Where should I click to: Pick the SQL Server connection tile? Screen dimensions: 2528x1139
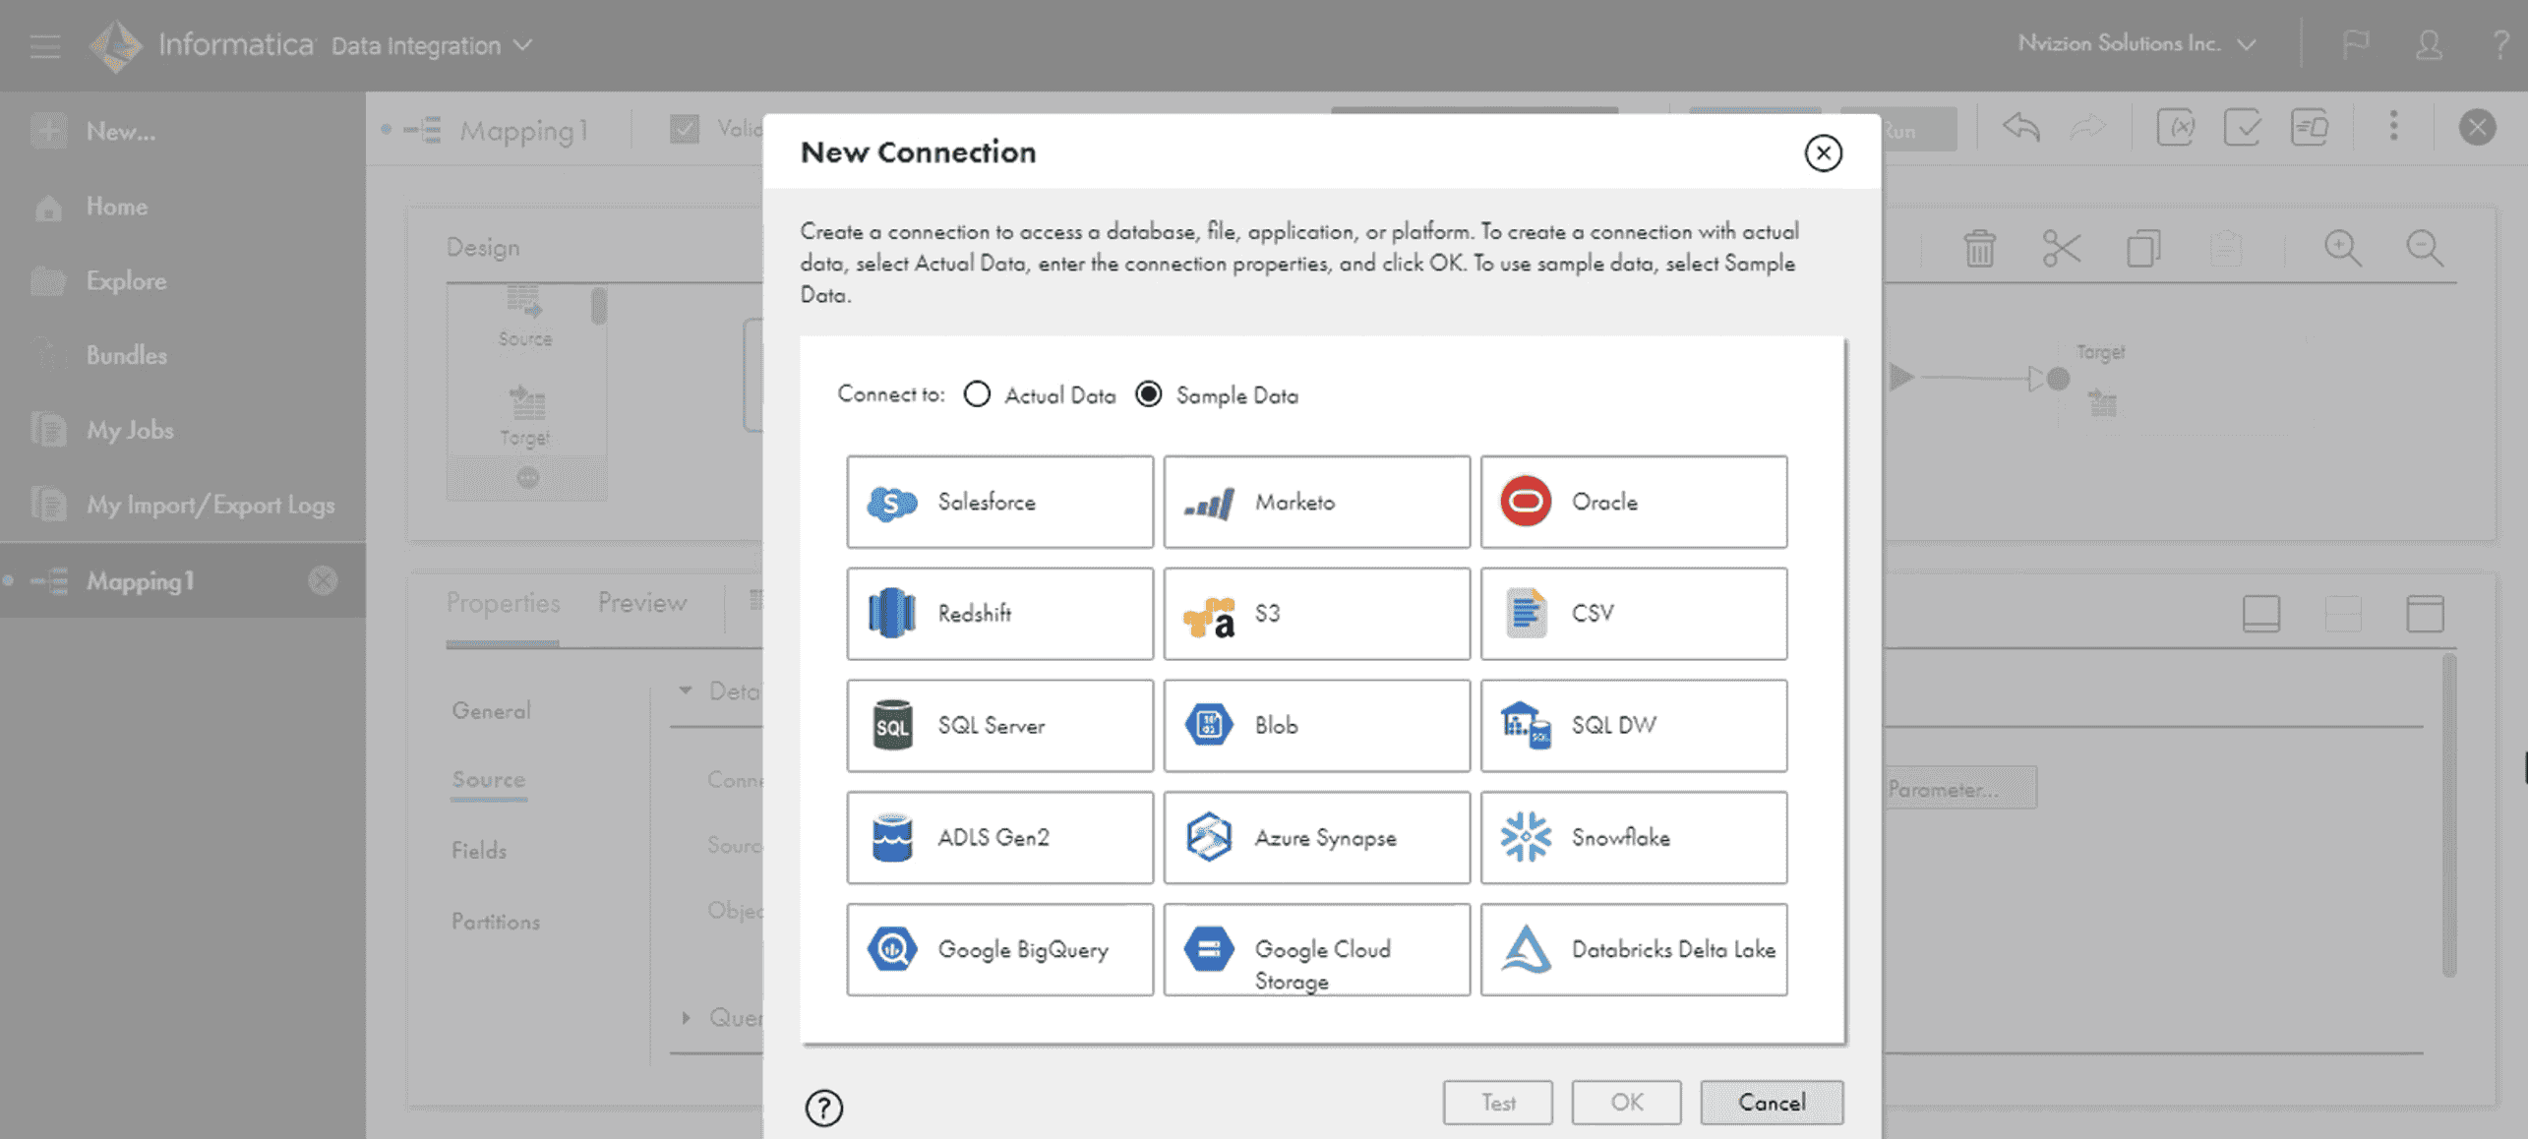[x=999, y=726]
